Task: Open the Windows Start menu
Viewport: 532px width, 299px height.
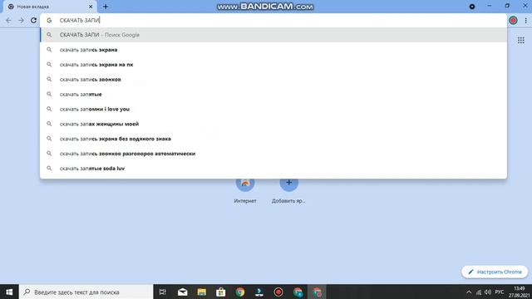Action: point(9,292)
